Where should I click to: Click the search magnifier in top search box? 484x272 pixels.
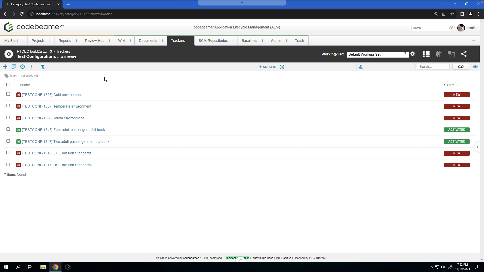(451, 28)
